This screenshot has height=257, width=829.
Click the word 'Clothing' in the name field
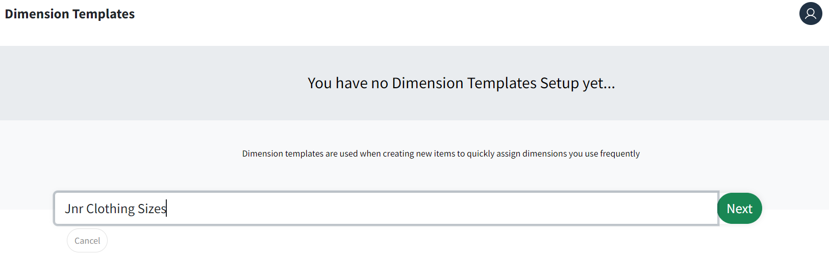pyautogui.click(x=111, y=209)
